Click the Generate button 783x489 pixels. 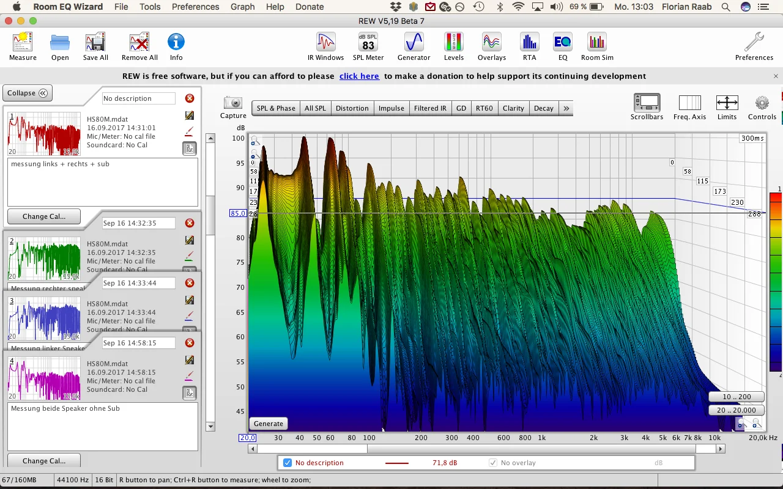tap(269, 424)
